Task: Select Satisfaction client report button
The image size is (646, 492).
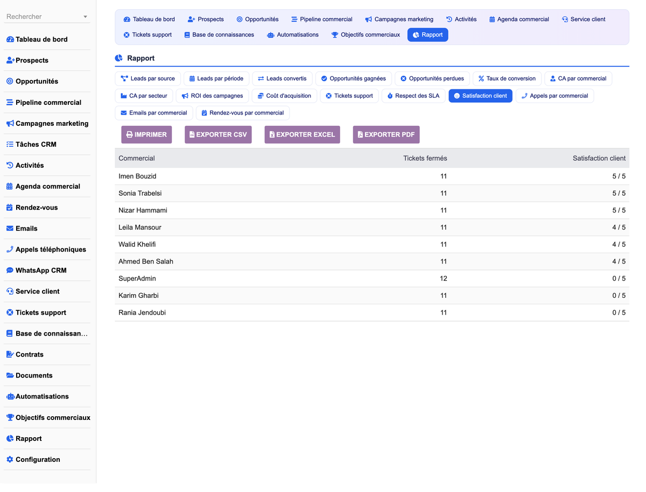Action: (x=480, y=96)
